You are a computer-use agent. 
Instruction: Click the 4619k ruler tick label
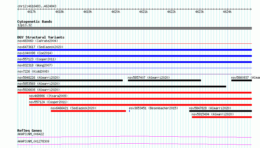tap(88, 12)
